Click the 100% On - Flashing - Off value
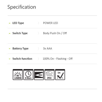Image resolution: width=102 pixels, height=102 pixels. [58, 59]
